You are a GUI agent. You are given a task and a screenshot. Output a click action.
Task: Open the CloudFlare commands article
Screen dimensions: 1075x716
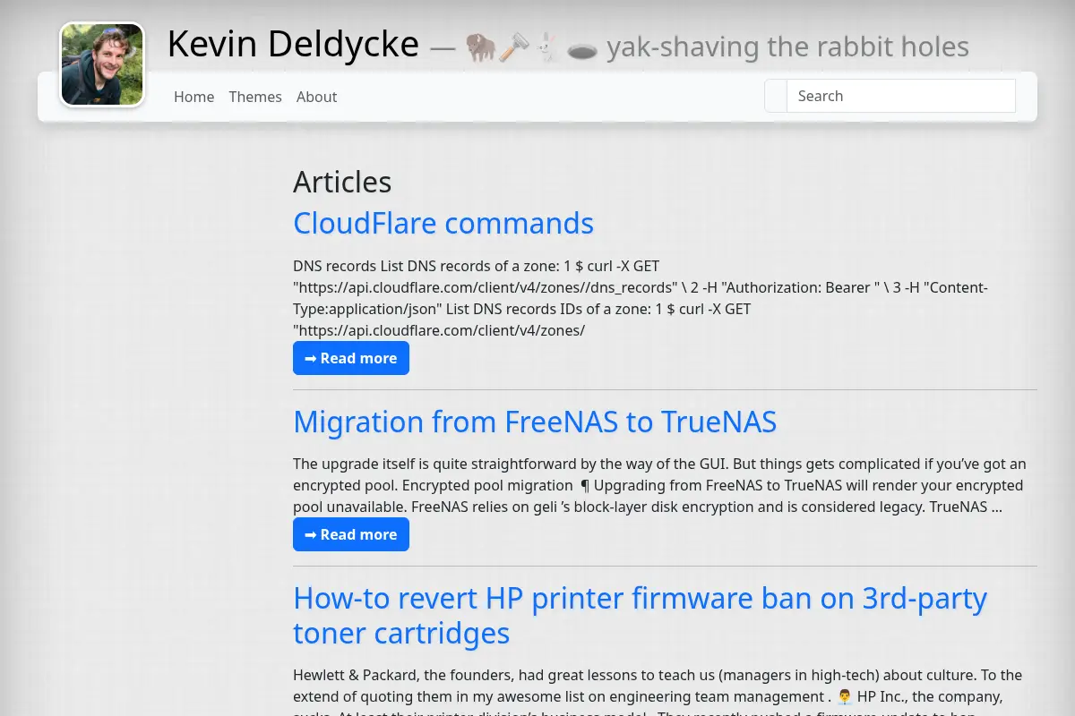(443, 223)
